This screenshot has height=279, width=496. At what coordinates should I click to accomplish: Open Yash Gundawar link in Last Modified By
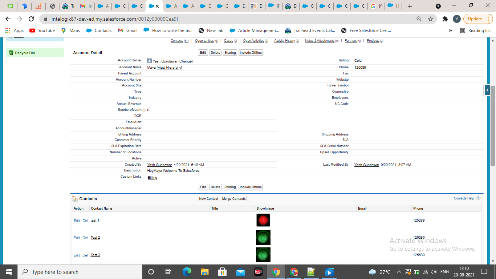367,165
